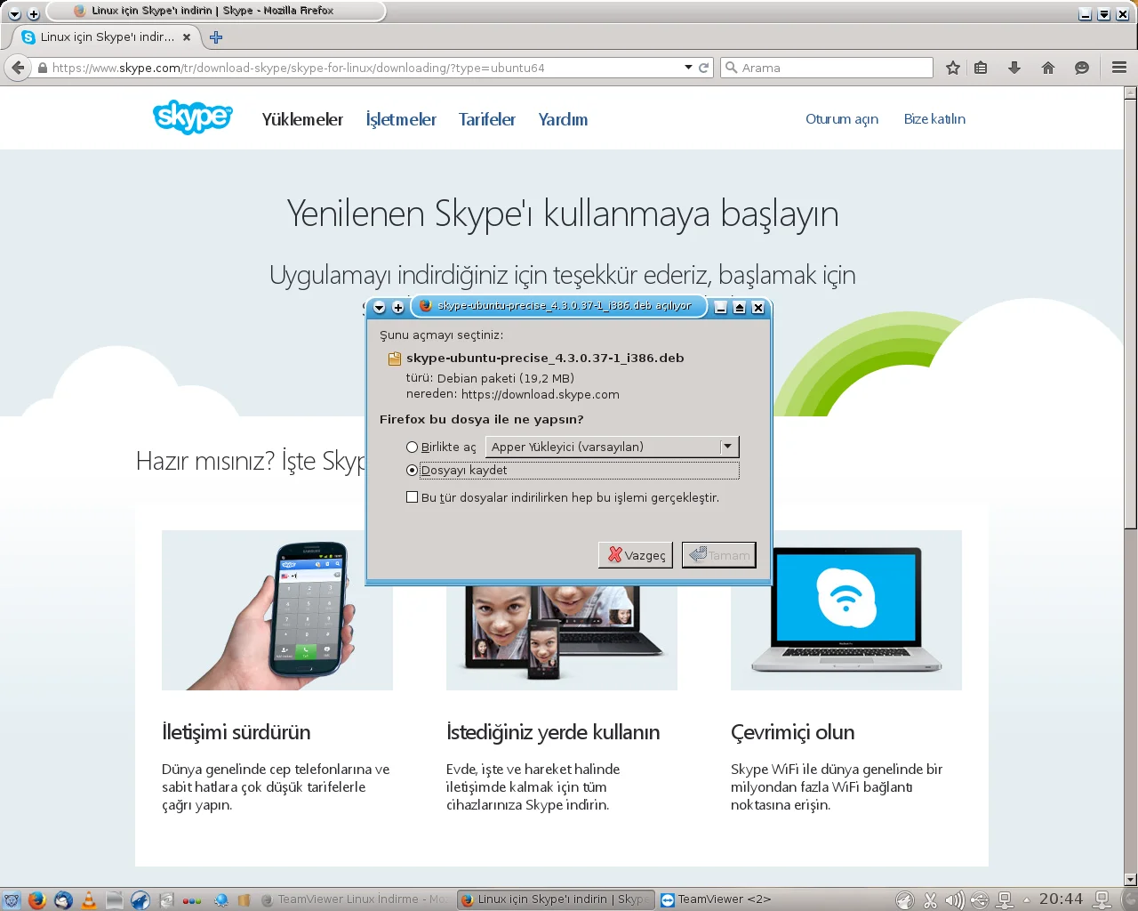
Task: Open the URL bar history dropdown arrow
Action: (x=688, y=68)
